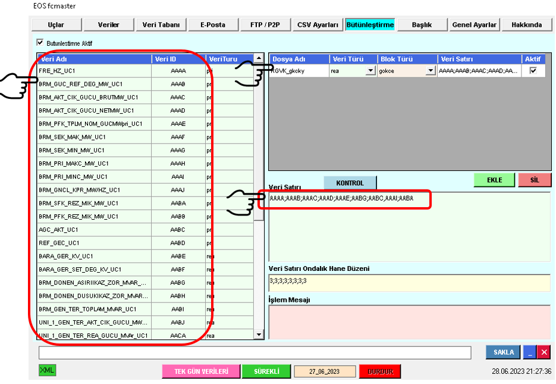Select the AGC_AKT_UC1 row

(145, 230)
